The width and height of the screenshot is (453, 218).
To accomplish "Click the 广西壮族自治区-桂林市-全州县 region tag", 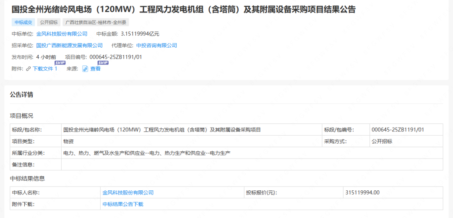I will (96, 22).
